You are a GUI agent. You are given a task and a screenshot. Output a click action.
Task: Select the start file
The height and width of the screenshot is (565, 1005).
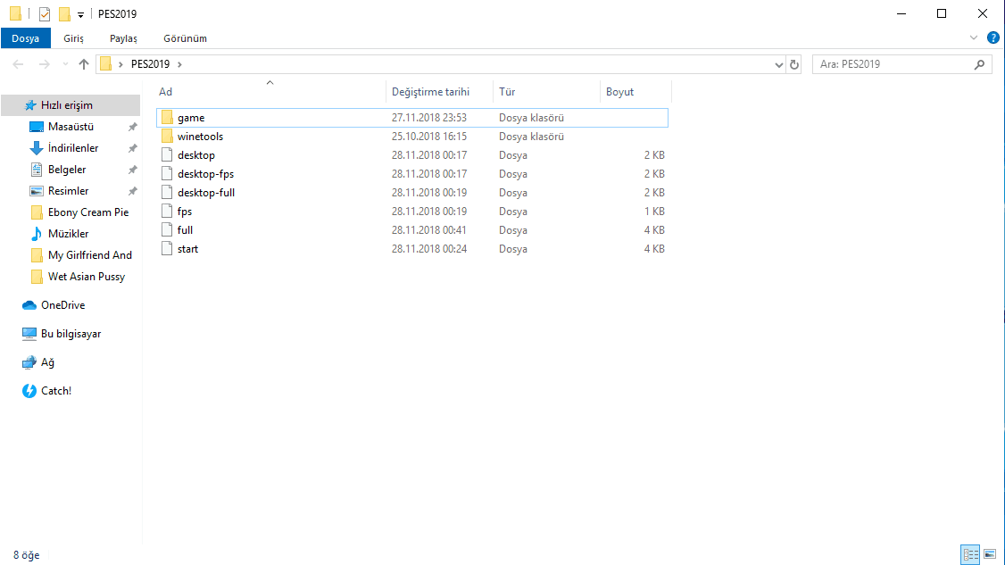click(412, 248)
